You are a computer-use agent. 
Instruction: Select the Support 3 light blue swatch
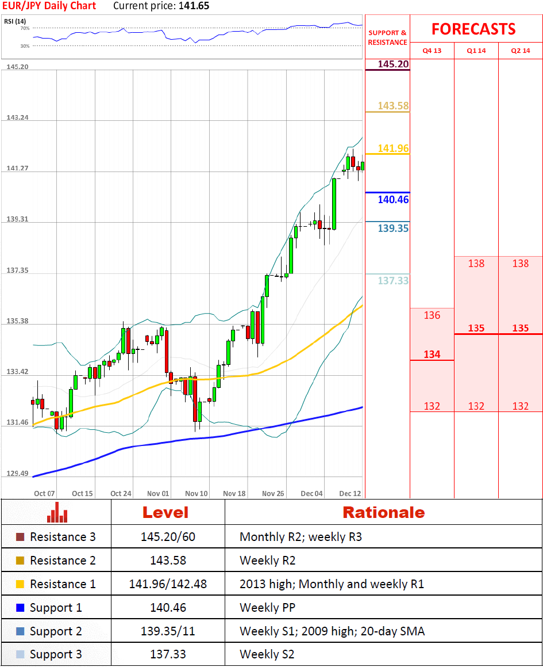(20, 654)
